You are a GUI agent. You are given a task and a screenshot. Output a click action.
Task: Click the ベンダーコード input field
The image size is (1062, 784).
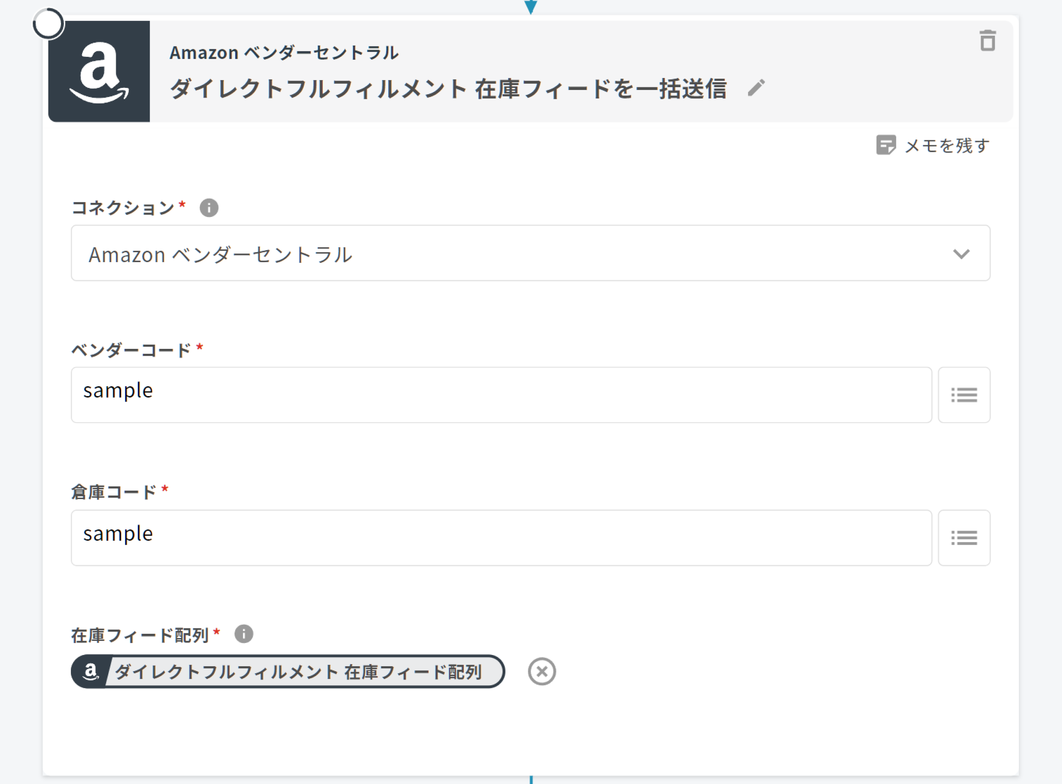point(501,395)
